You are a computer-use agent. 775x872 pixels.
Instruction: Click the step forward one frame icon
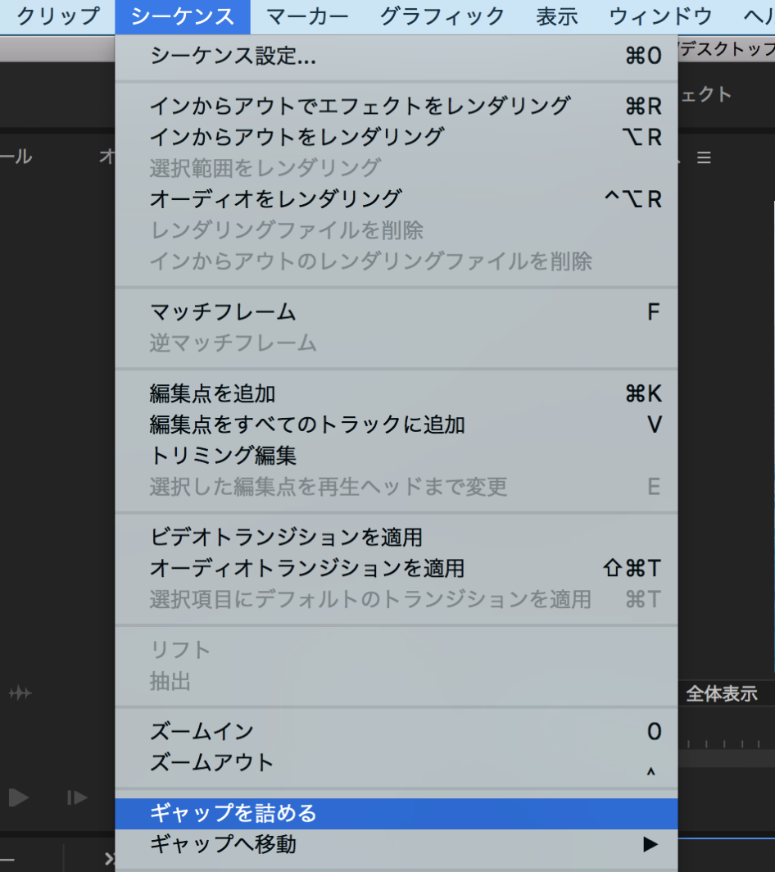pos(77,797)
